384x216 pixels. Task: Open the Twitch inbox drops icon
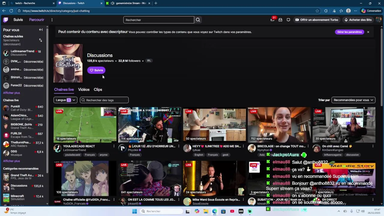tap(280, 20)
